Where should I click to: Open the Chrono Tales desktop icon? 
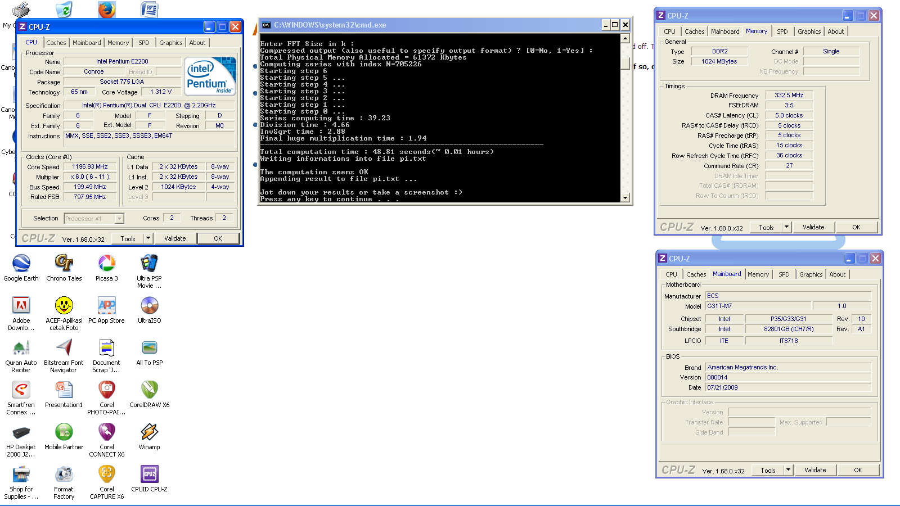click(64, 263)
